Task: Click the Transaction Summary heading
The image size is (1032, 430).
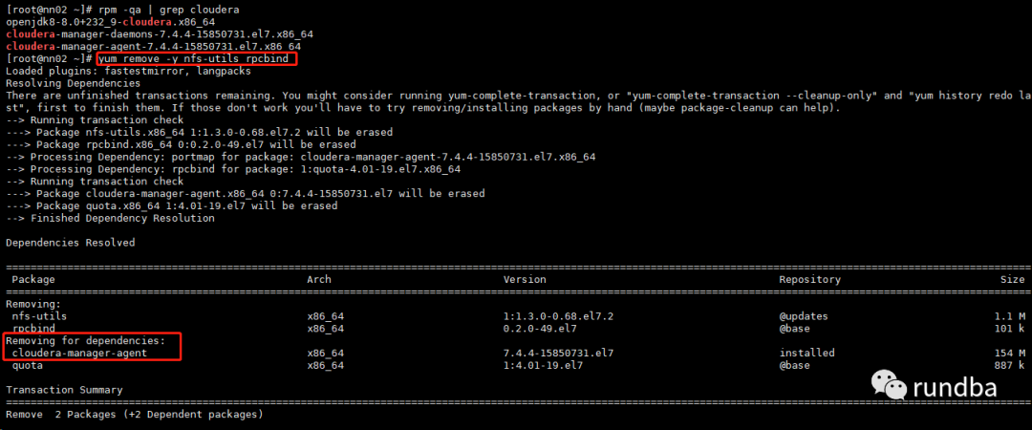Action: [64, 390]
